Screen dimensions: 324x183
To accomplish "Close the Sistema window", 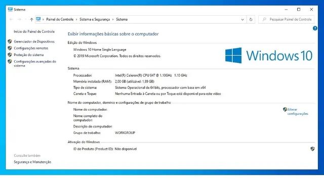I will 311,10.
